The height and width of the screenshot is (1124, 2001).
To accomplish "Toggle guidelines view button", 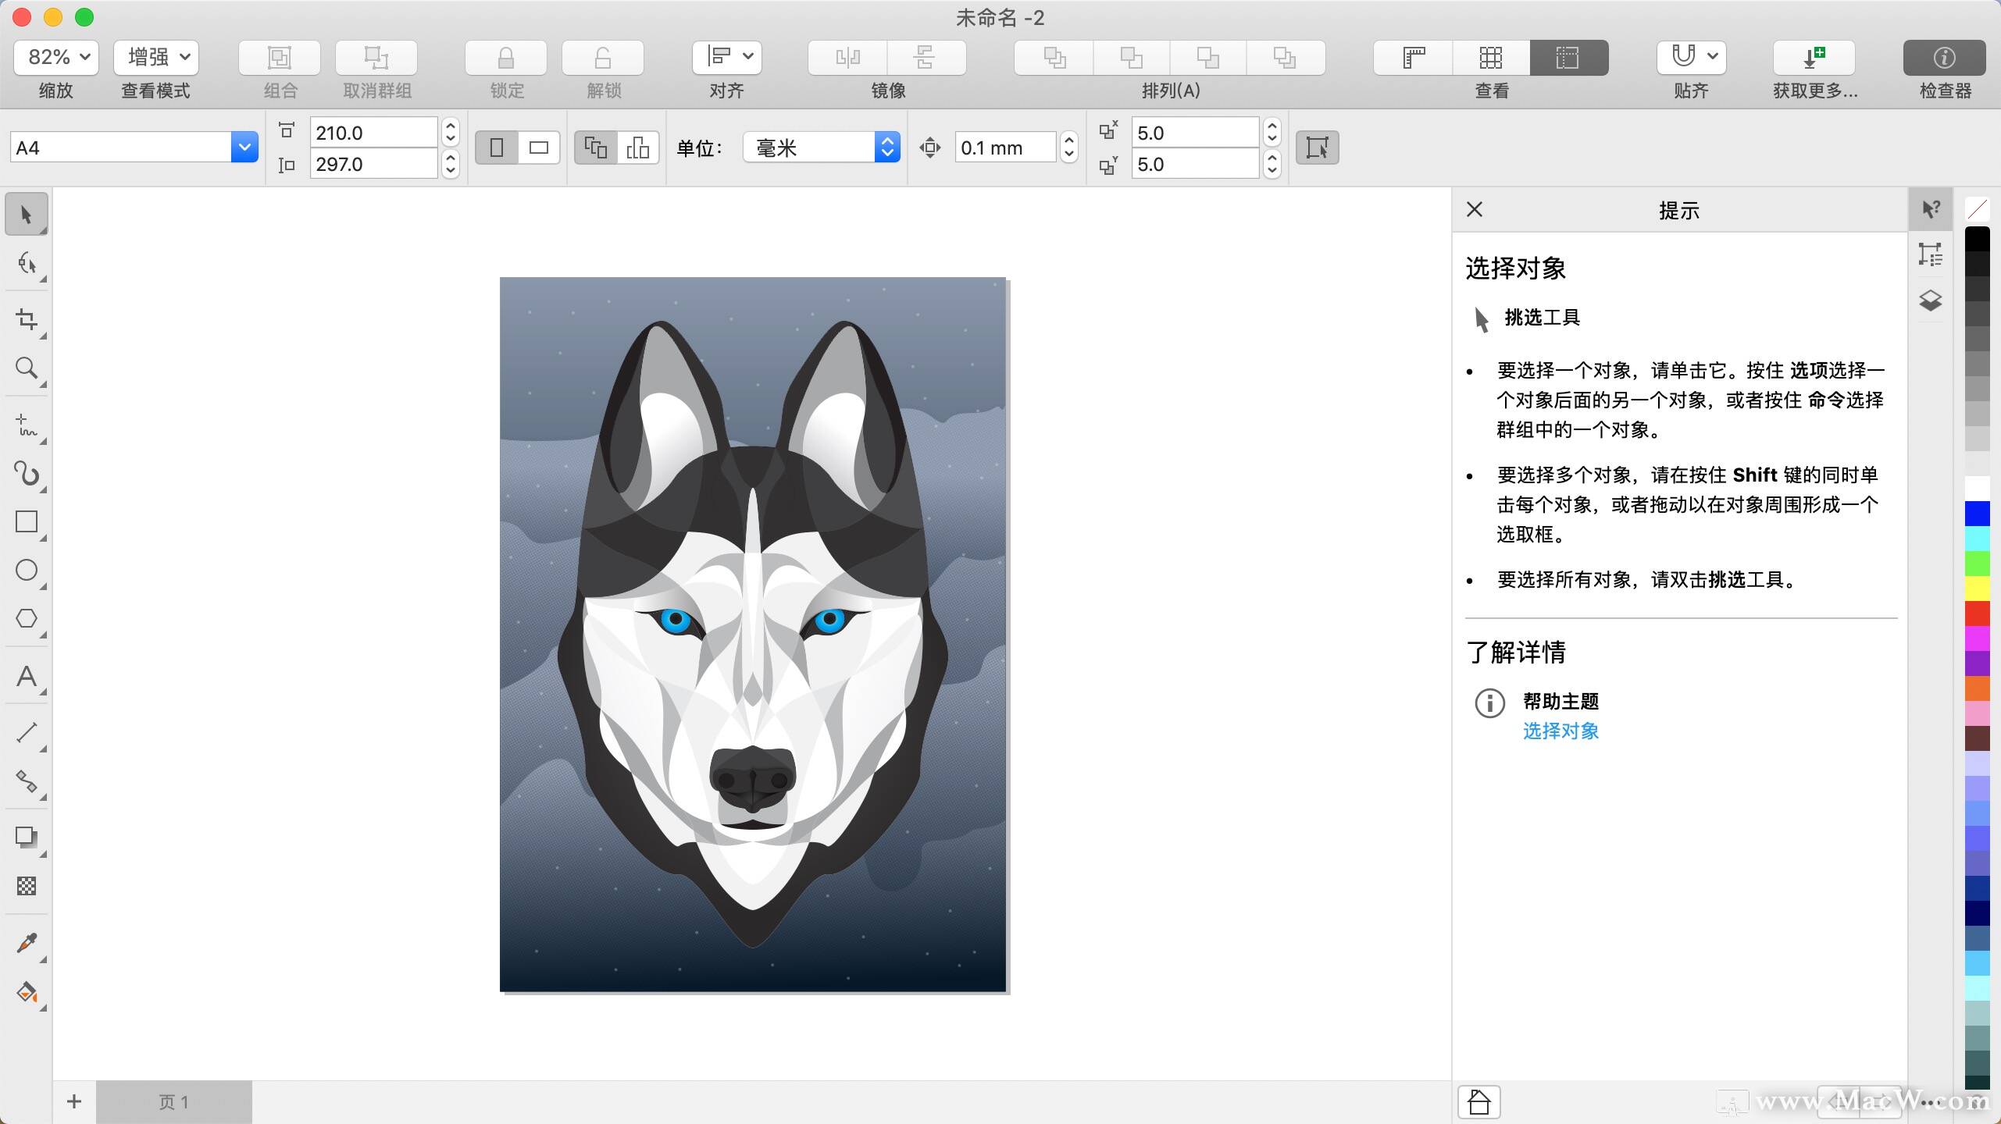I will point(1568,58).
